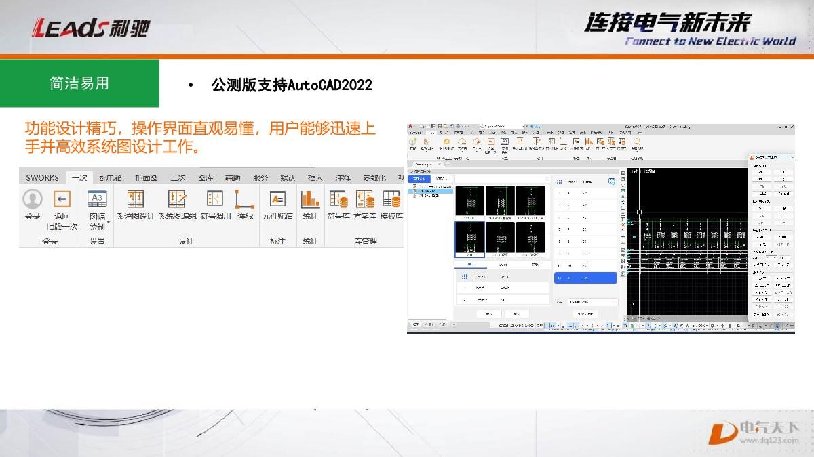
Task: Expand the 图幅绘制 dropdown arrow
Action: pyautogui.click(x=108, y=222)
